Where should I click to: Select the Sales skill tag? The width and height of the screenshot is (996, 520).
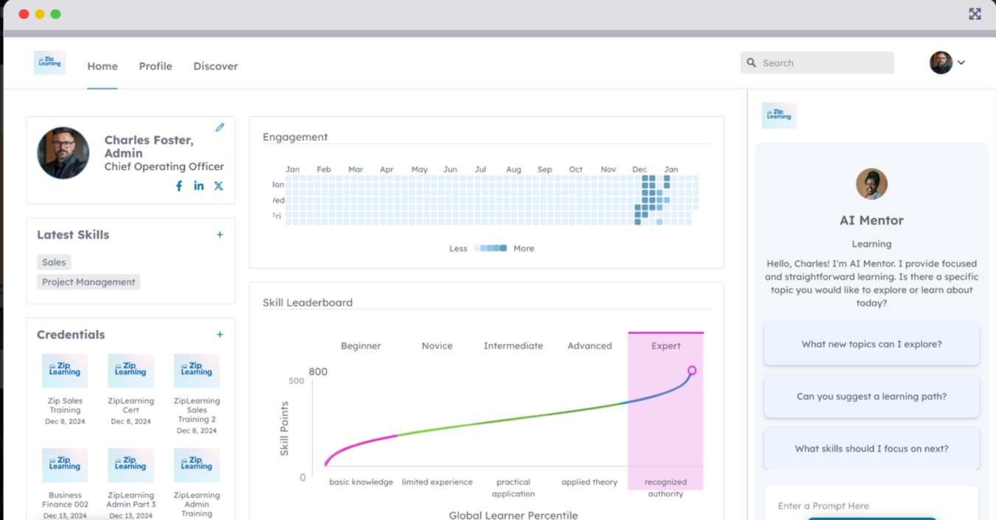(x=54, y=262)
